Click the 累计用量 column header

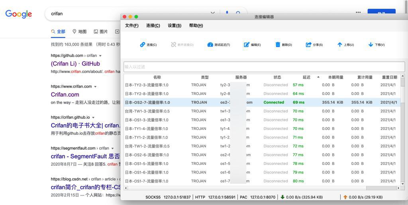coord(365,77)
